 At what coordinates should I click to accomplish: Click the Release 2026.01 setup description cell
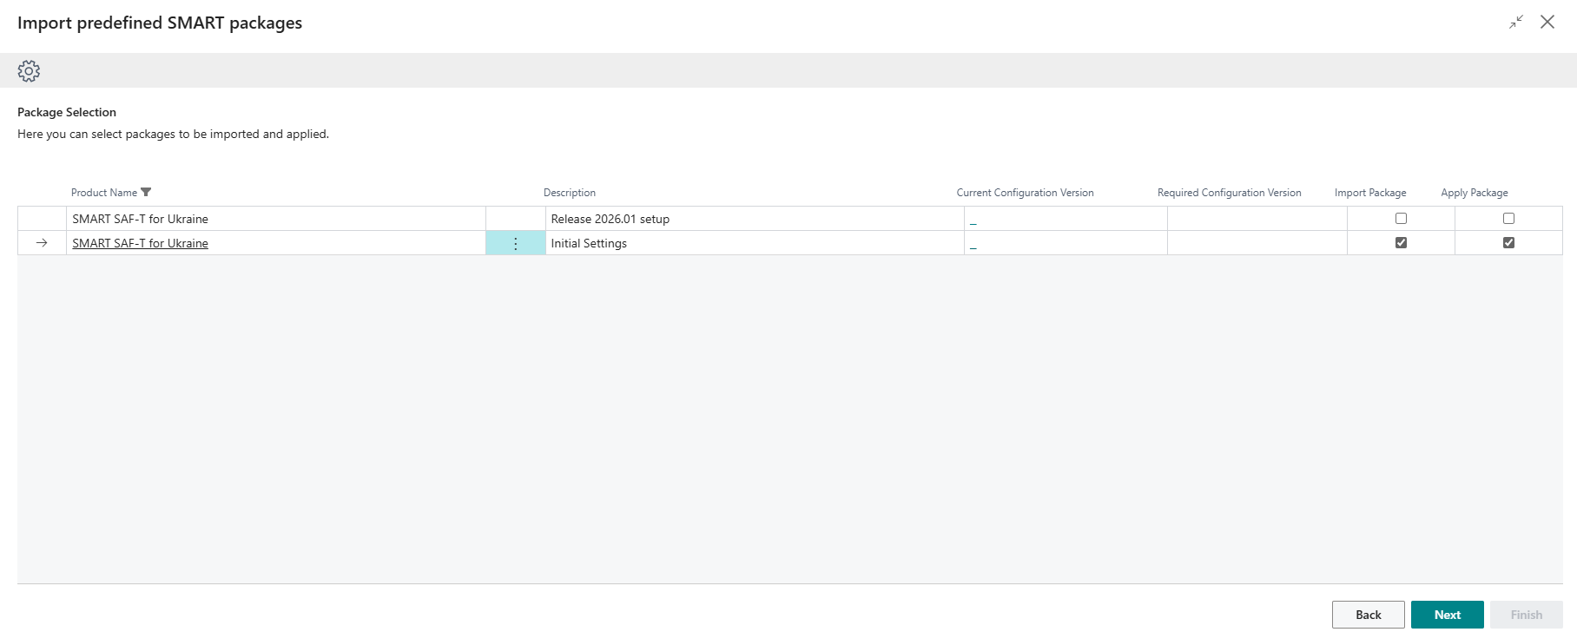pos(755,219)
